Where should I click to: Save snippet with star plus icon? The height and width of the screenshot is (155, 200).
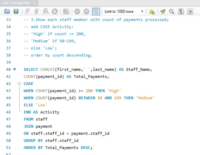pos(152,12)
